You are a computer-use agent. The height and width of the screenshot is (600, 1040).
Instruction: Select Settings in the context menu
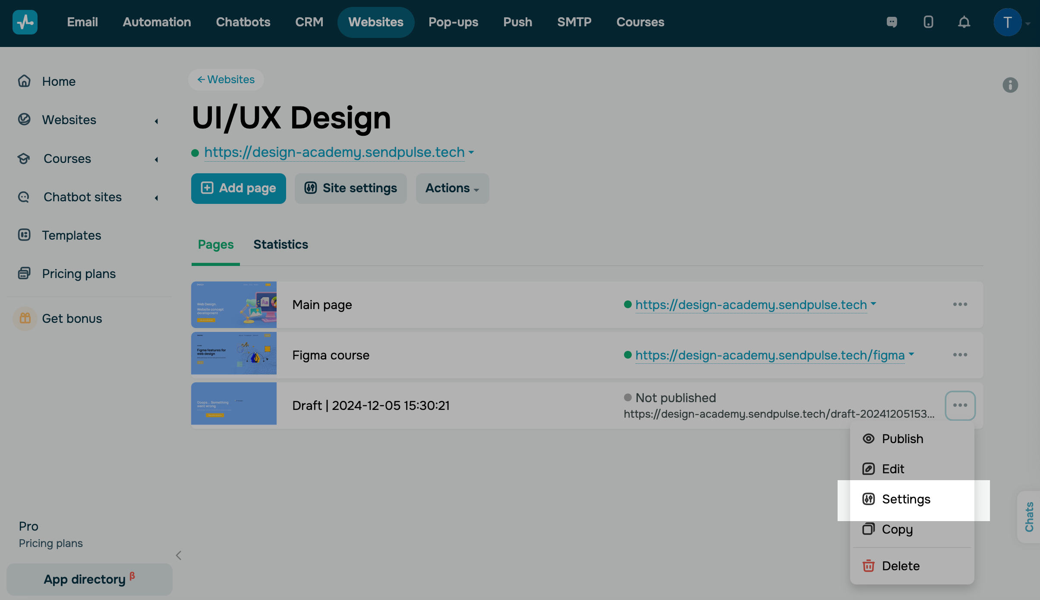pos(906,499)
